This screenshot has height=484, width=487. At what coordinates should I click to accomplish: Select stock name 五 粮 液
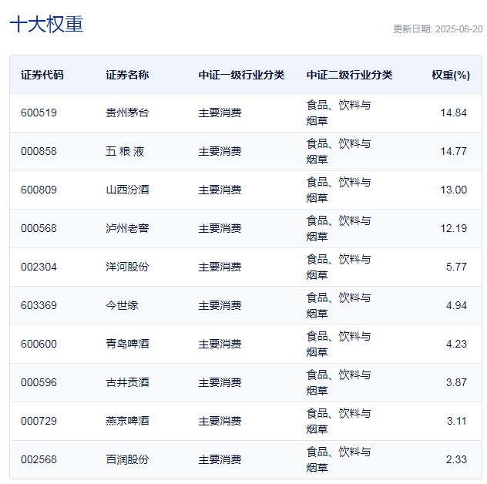click(x=125, y=151)
